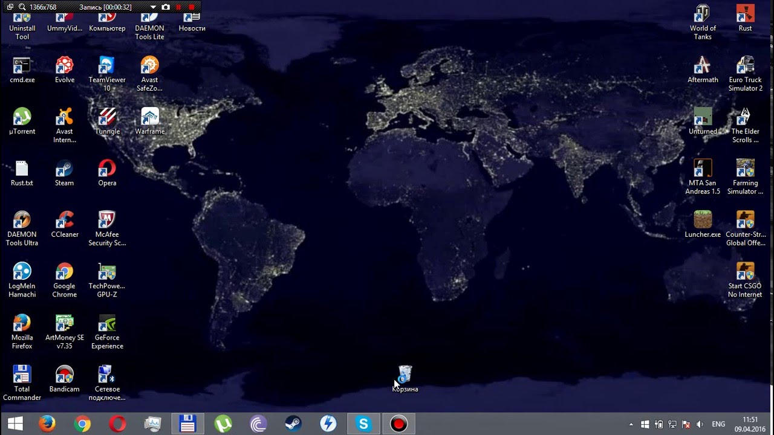Open the CCleaner desktop shortcut
Screen dimensions: 774x435
65,225
